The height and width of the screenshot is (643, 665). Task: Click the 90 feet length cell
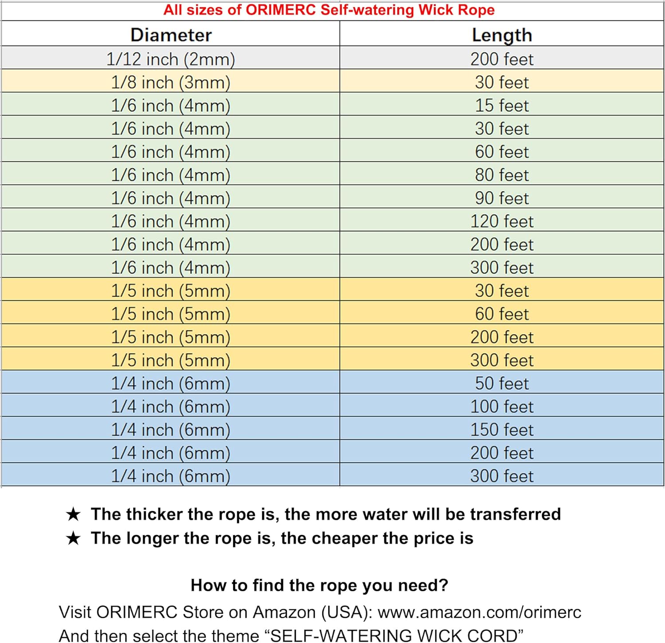point(502,198)
